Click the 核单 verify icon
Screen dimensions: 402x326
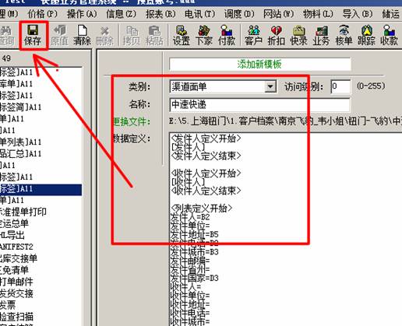[344, 36]
